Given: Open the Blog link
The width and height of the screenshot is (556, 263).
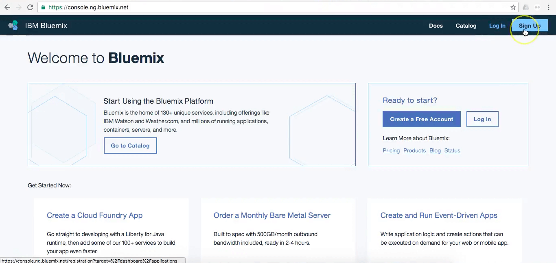Looking at the screenshot, I should click(435, 150).
